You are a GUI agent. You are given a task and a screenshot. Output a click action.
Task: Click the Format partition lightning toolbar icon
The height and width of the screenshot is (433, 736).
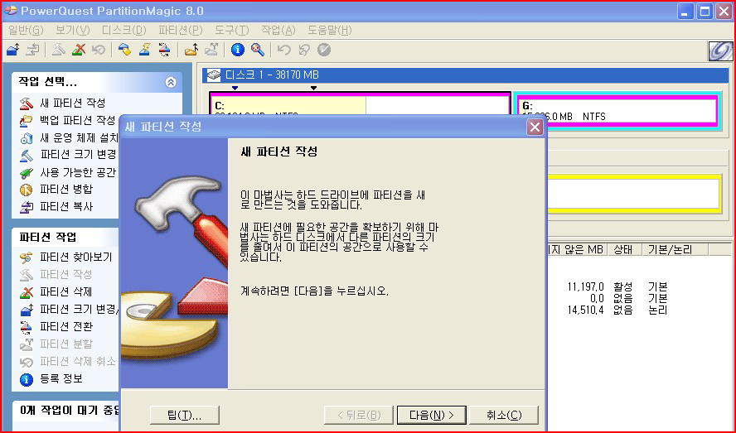tap(144, 49)
